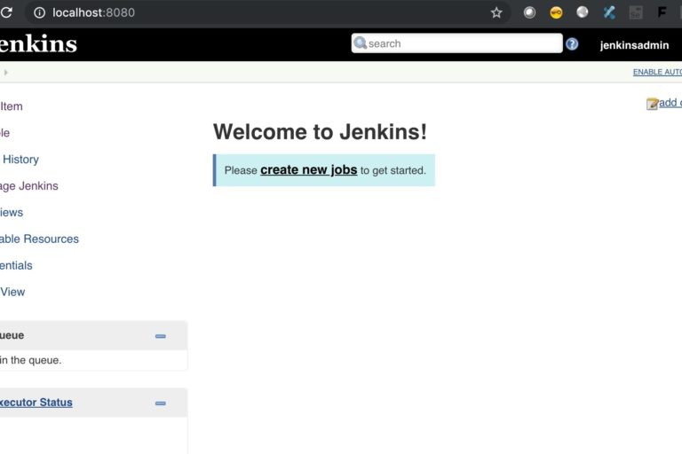Select Credentials in the side menu
This screenshot has height=454, width=682.
click(x=16, y=265)
